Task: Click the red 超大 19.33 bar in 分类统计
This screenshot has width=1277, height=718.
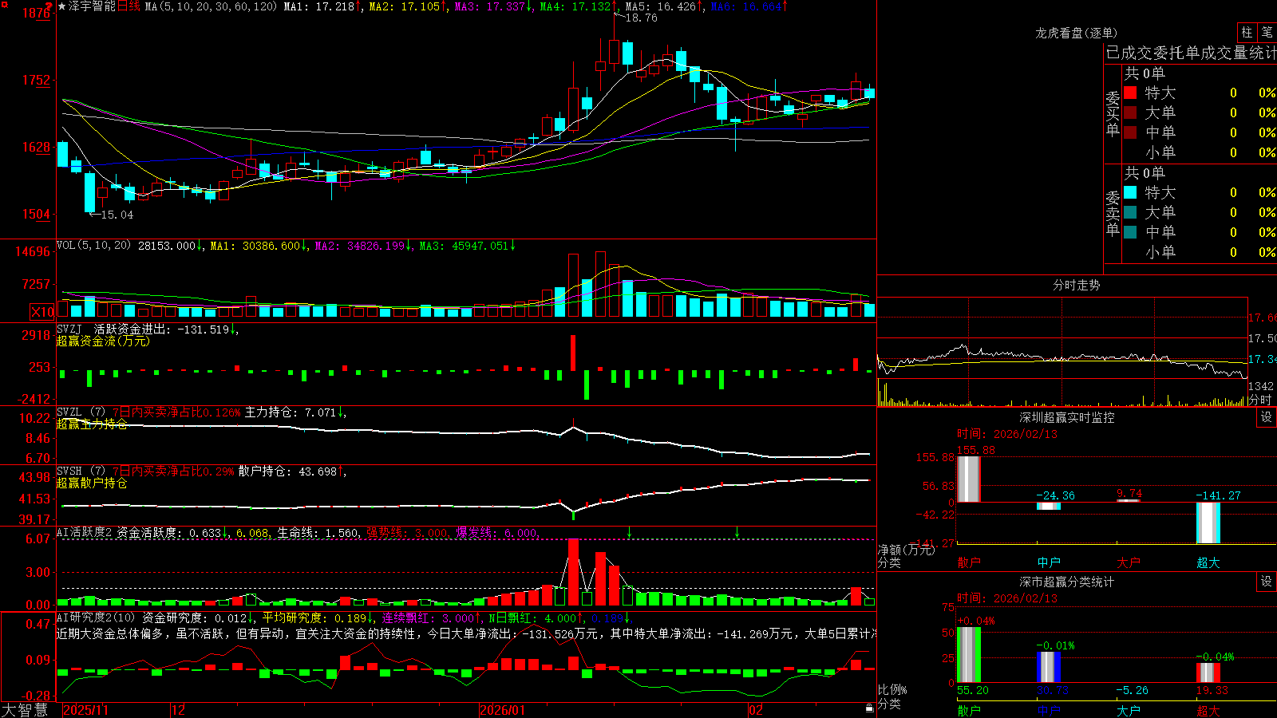Action: [1208, 673]
